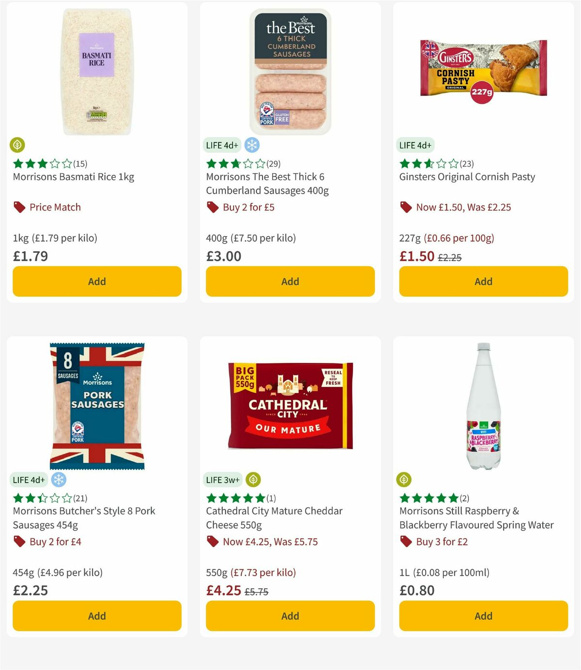581x670 pixels.
Task: Click the leaf icon on Raspberry & Blackberry water
Action: (x=405, y=479)
